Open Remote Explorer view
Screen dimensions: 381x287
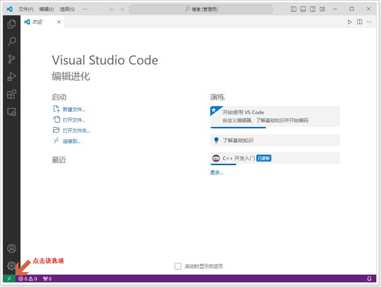(x=11, y=112)
